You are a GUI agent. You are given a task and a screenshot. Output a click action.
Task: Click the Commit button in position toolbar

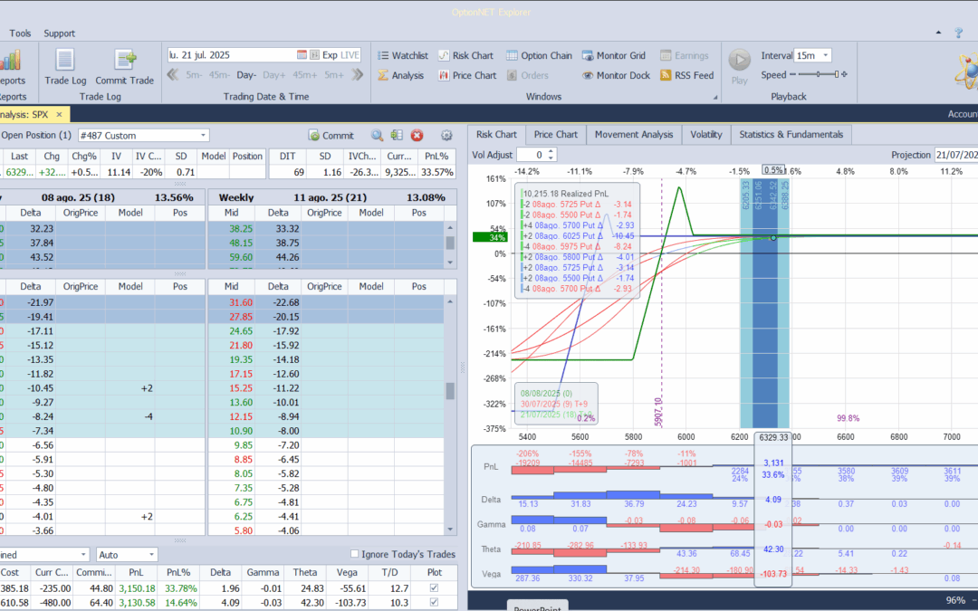[x=331, y=136]
